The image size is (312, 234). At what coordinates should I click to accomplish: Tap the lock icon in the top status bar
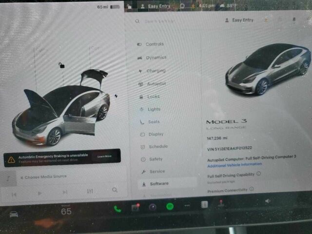click(x=129, y=6)
